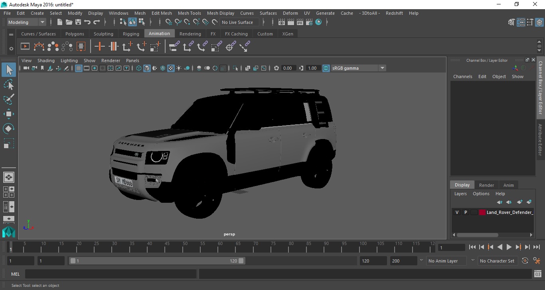Viewport: 545px width, 290px height.
Task: Open the sRGB gamma view transform dropdown
Action: (x=358, y=68)
